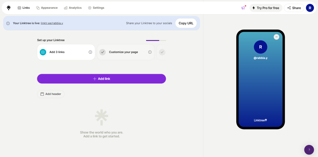
Task: Click 'Share your Linktree to your socials' text
Action: coord(149,23)
